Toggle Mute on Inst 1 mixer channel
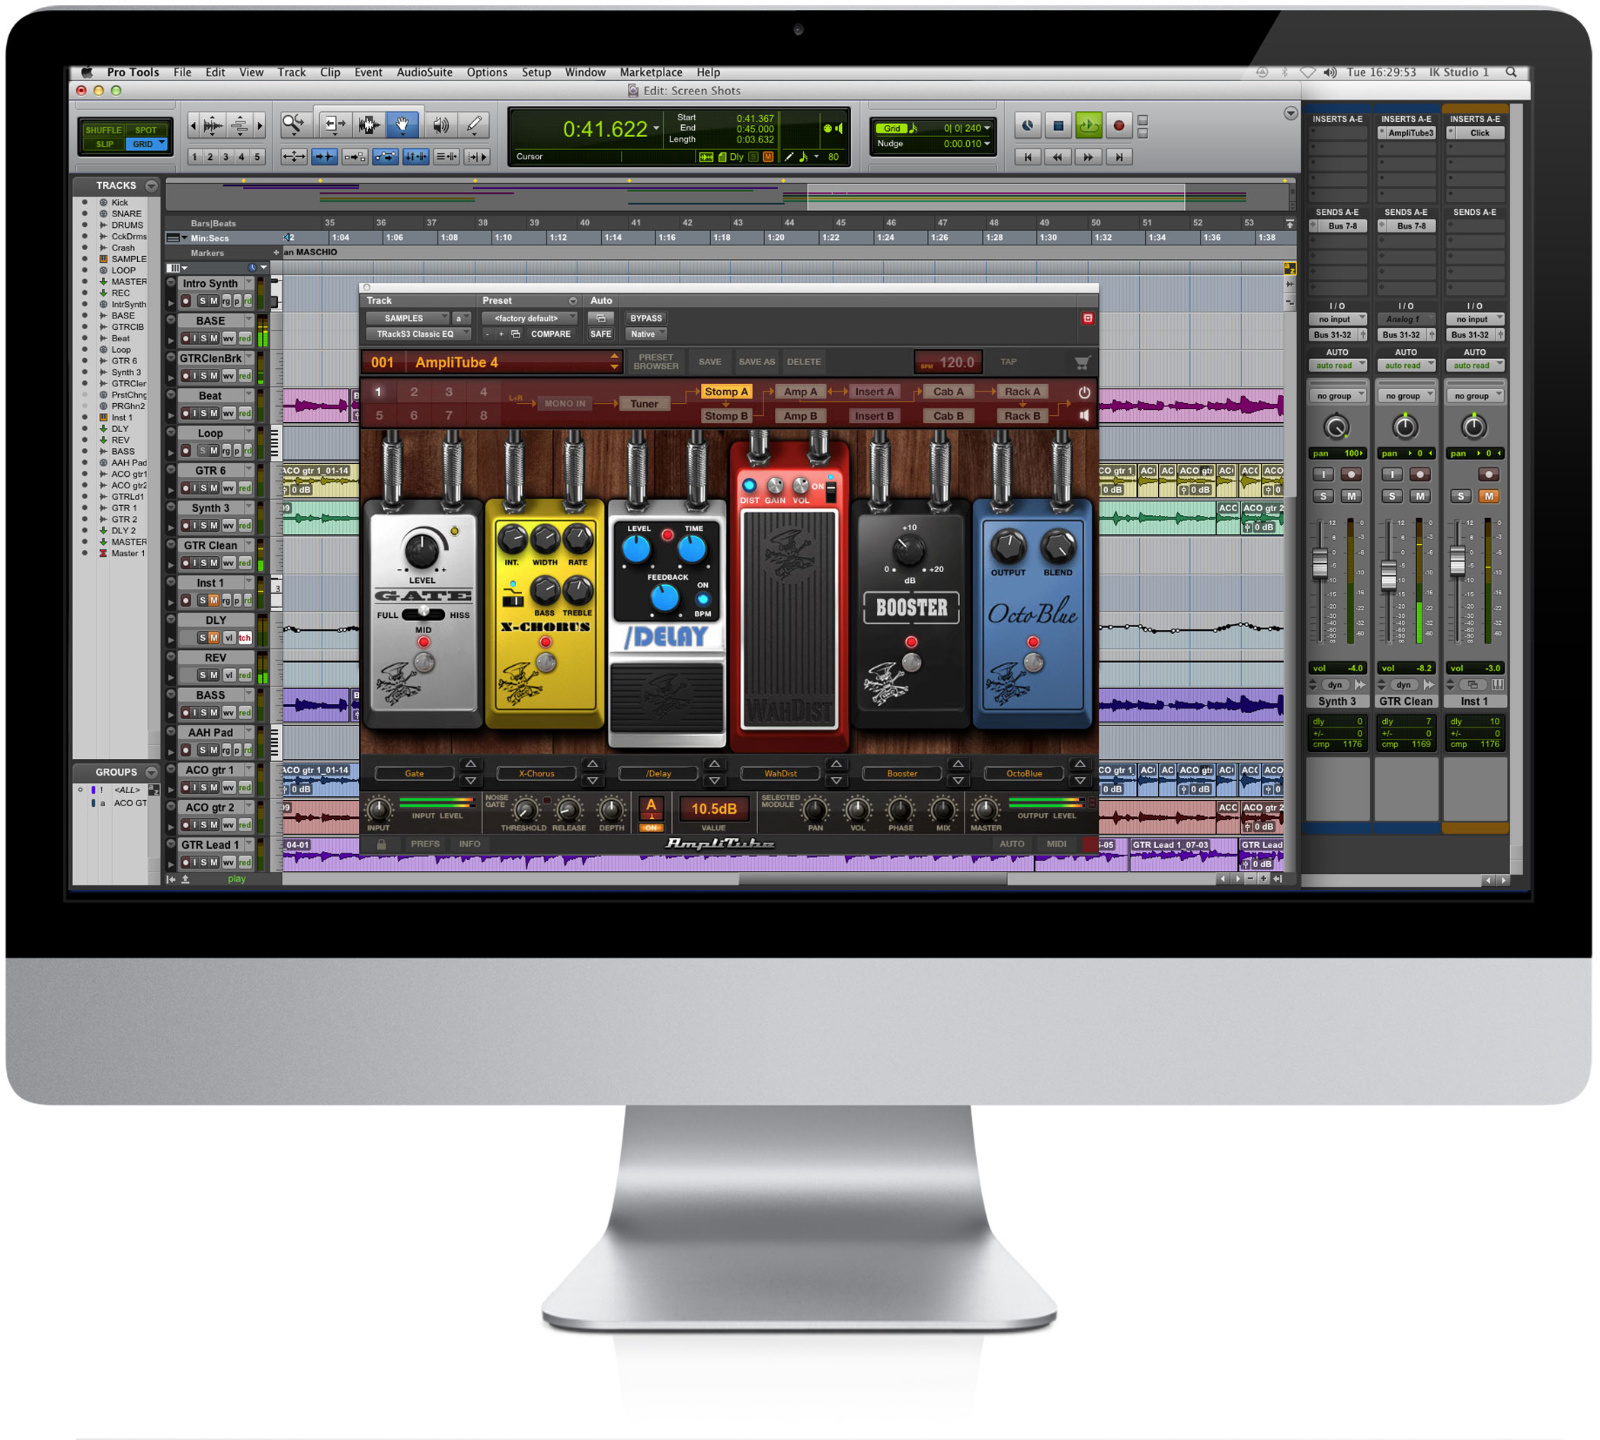Viewport: 1600px width, 1440px height. (1489, 496)
